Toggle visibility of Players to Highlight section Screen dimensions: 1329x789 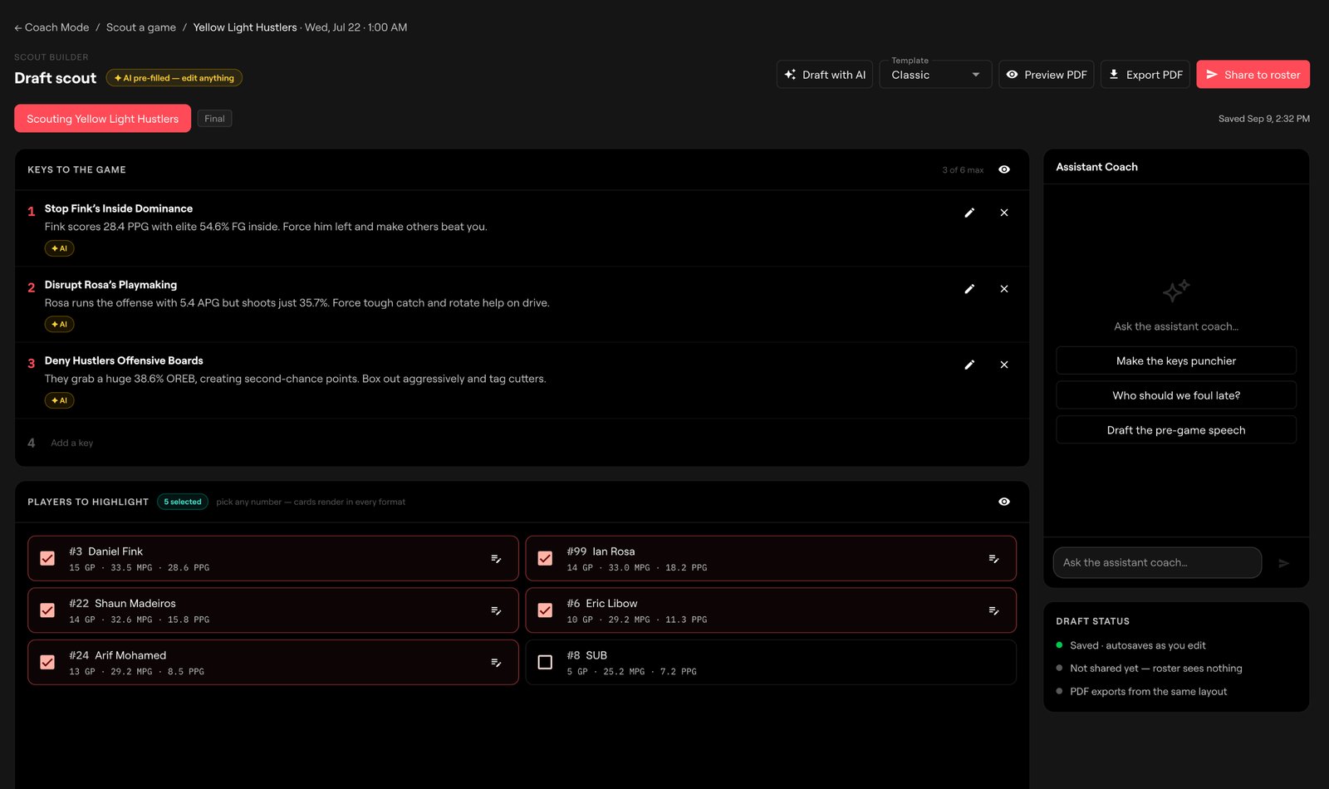(1004, 502)
